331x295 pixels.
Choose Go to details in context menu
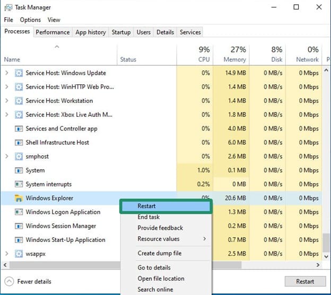[165, 267]
